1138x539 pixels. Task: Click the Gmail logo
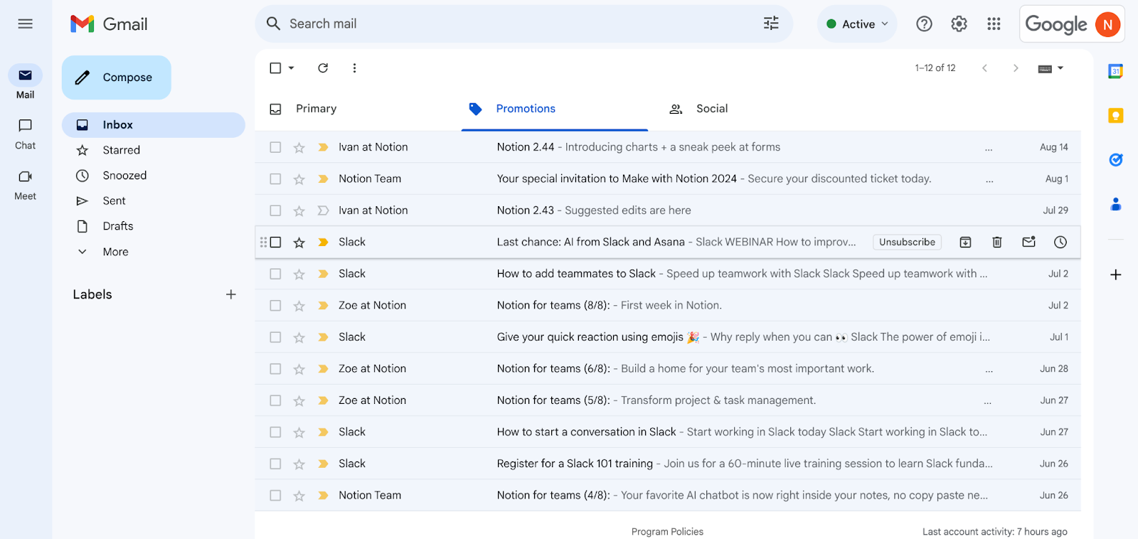(109, 24)
